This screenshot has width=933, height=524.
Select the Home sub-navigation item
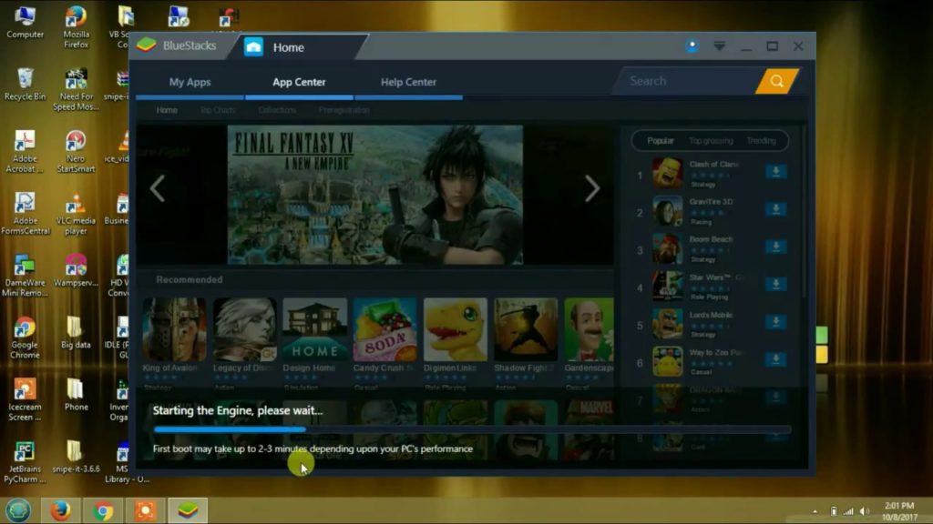[x=167, y=110]
